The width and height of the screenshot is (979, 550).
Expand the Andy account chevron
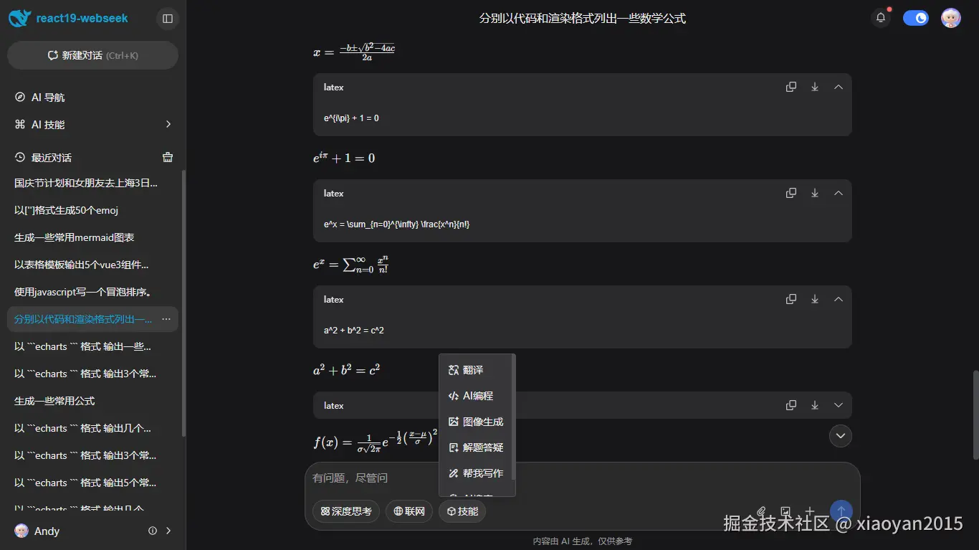click(x=168, y=531)
